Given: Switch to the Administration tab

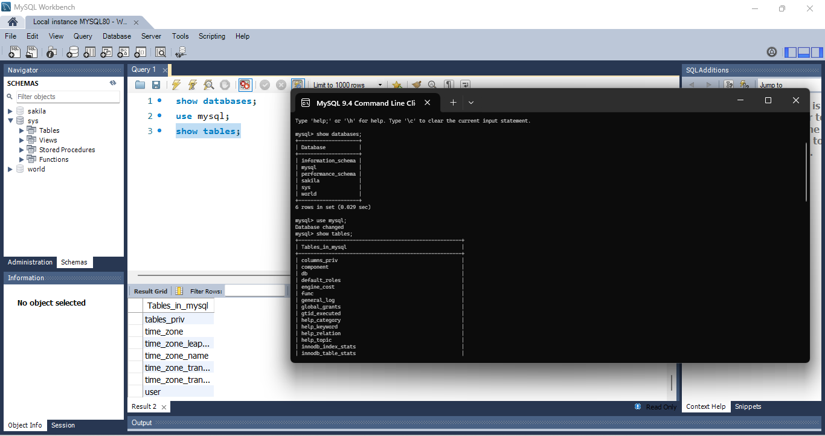Looking at the screenshot, I should click(30, 262).
